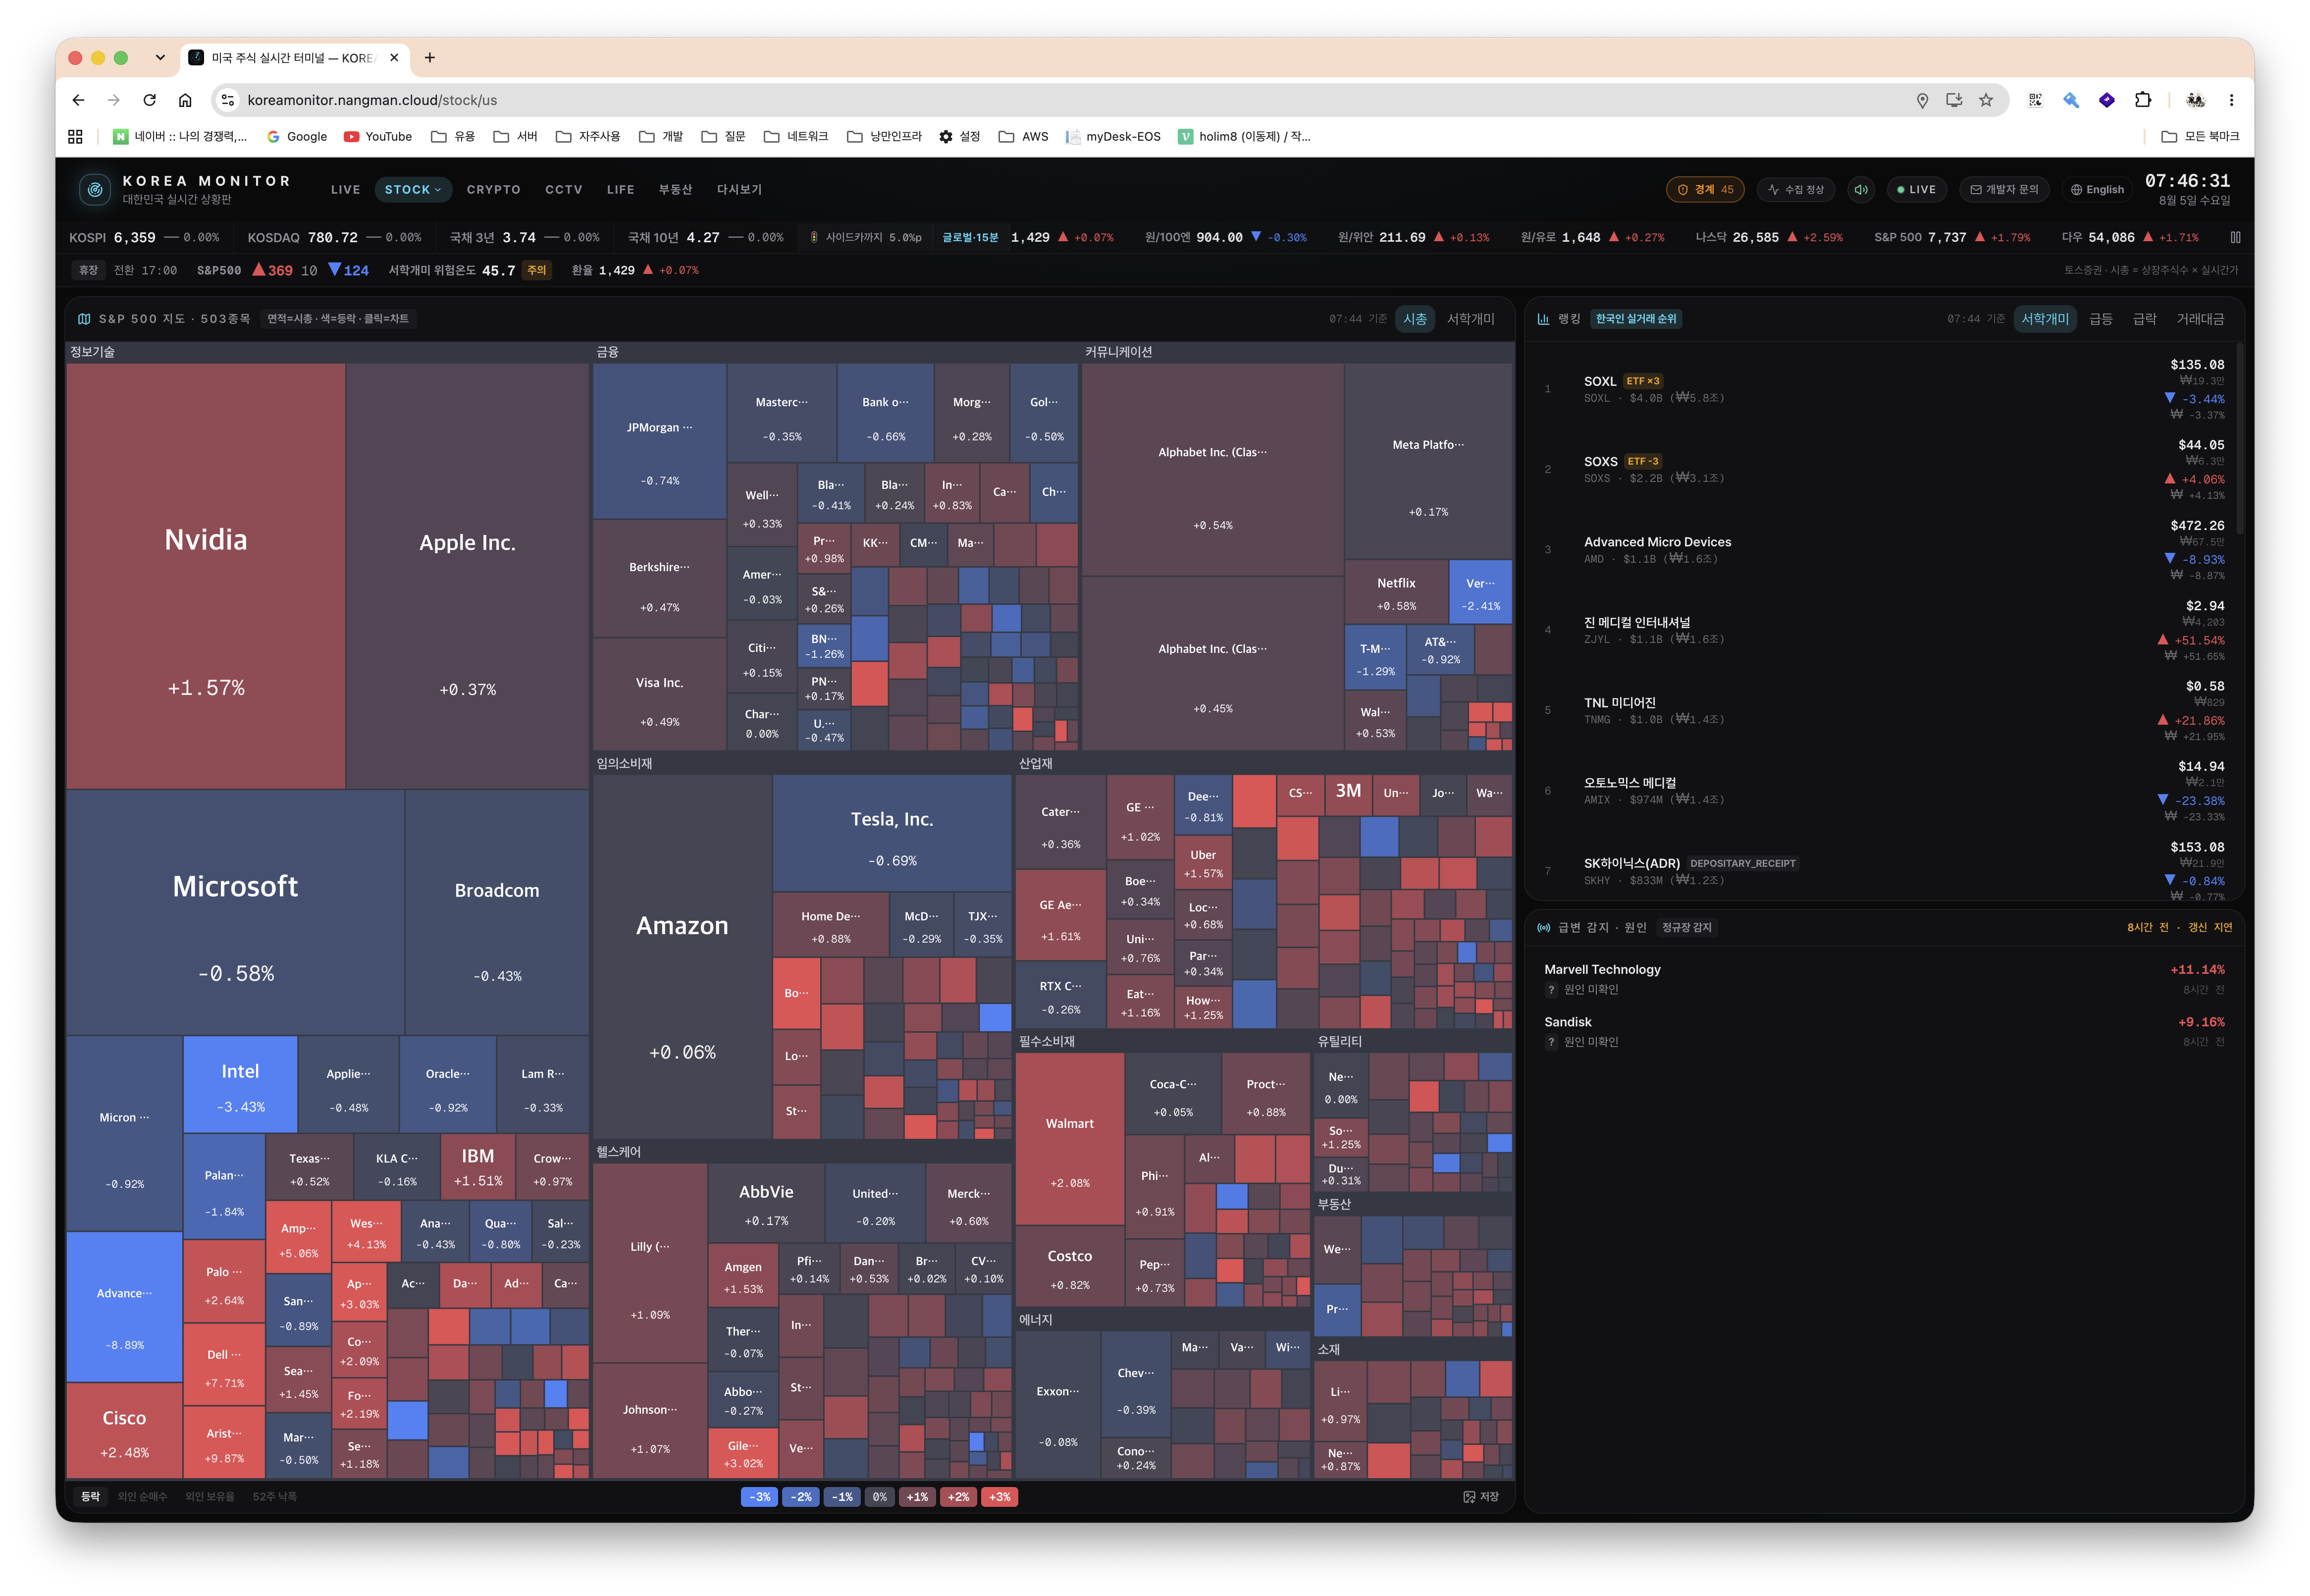This screenshot has height=1596, width=2310.
Task: Open the 네트워크 bookmark folder
Action: [x=795, y=137]
